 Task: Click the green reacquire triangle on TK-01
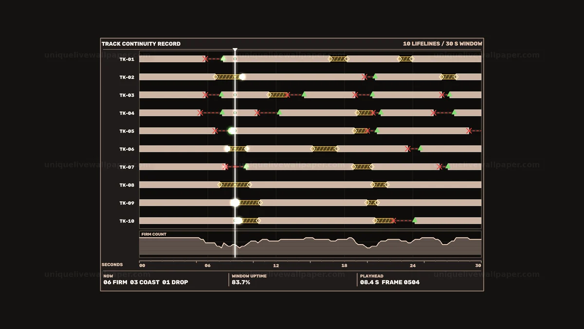pyautogui.click(x=223, y=59)
